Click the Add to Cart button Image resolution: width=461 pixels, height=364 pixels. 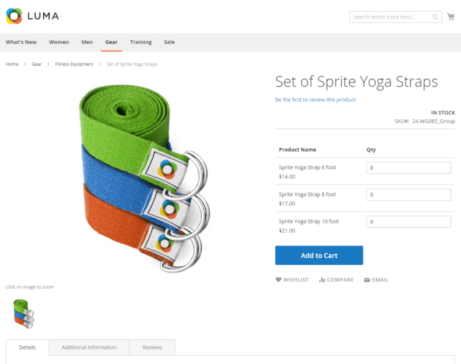[319, 255]
